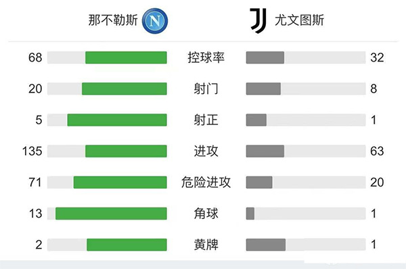Click Napoli's dangerous attacks value 71
Image resolution: width=406 pixels, height=269 pixels.
[35, 182]
